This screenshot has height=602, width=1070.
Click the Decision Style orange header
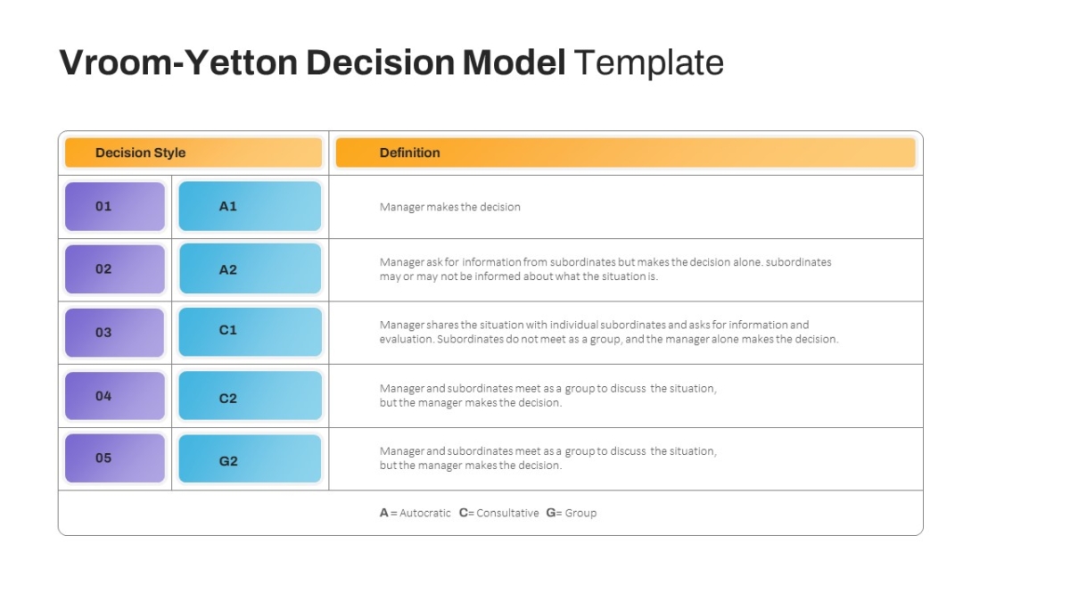click(193, 153)
